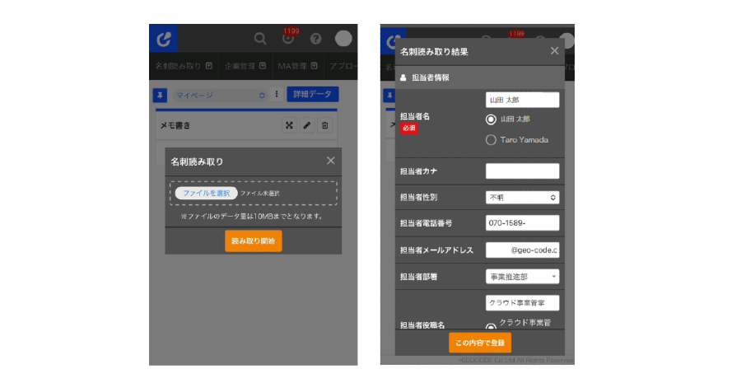Click the メモ書き widget title
The image size is (741, 388).
tap(175, 125)
